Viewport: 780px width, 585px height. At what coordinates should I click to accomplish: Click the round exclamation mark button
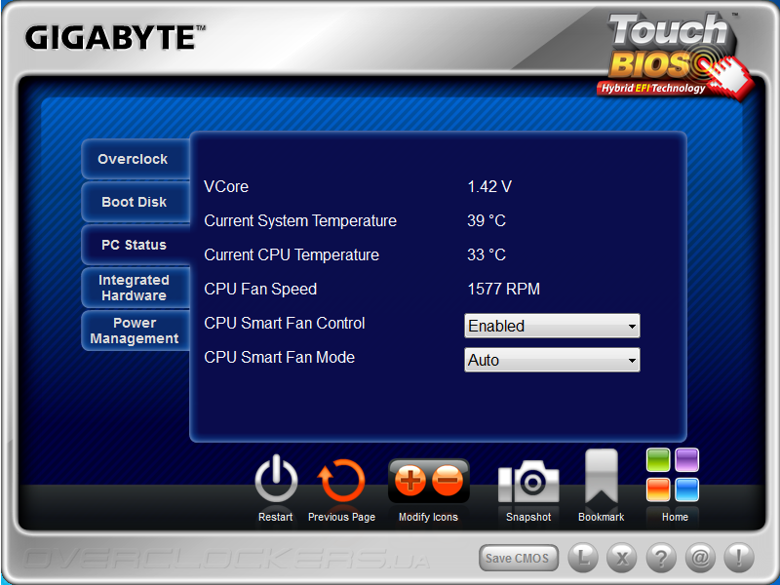click(739, 557)
